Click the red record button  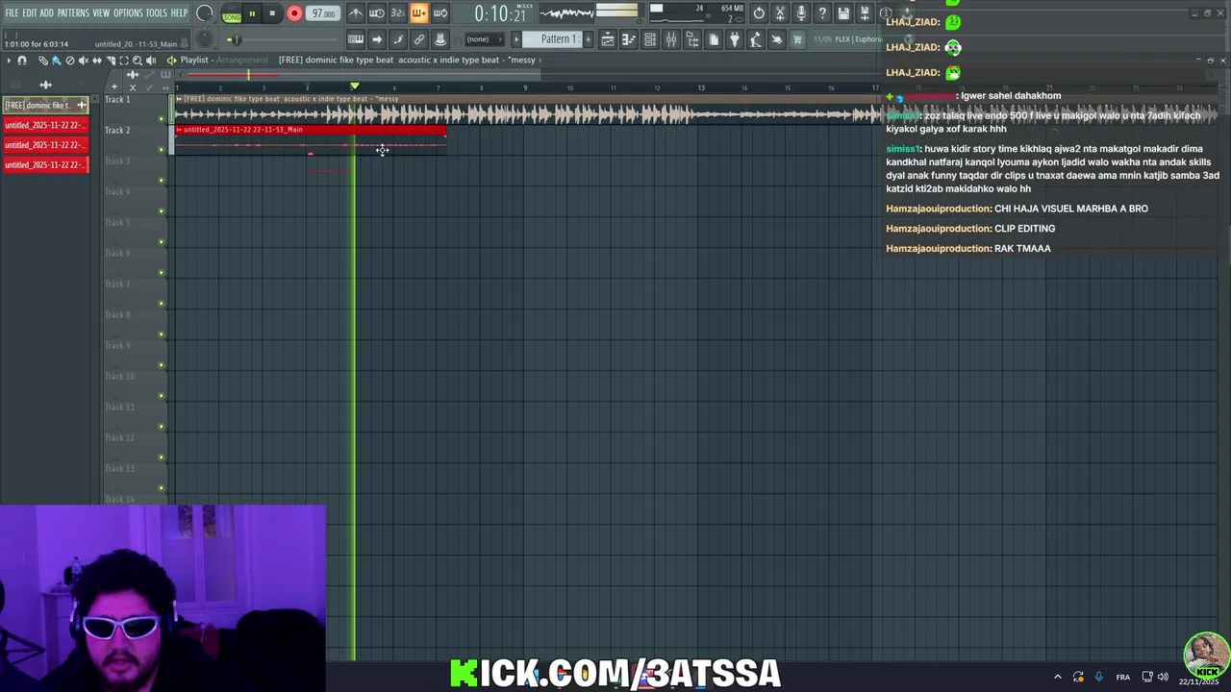294,13
